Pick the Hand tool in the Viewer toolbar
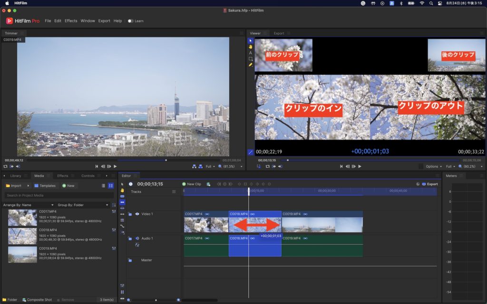 point(251,47)
